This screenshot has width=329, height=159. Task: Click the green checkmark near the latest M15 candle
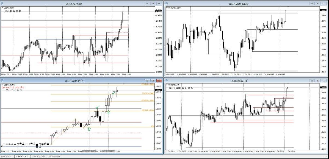[114, 93]
